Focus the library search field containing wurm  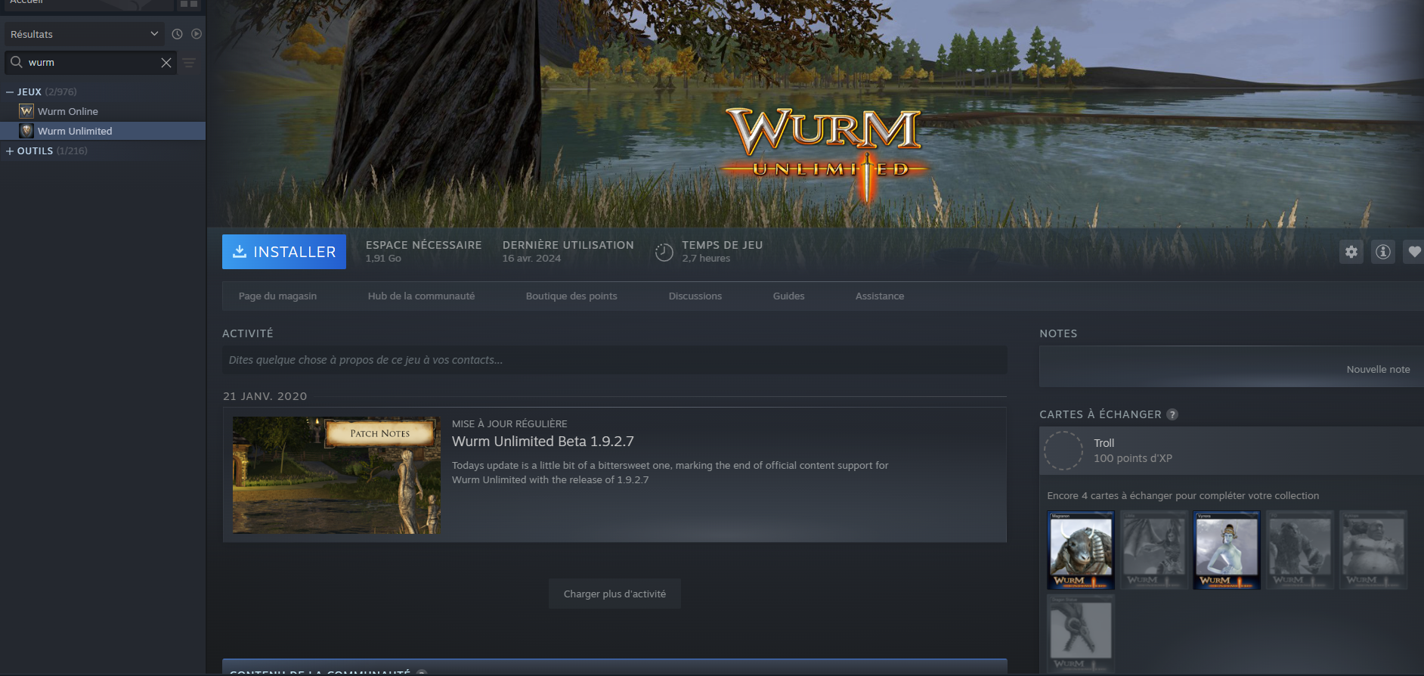(91, 63)
